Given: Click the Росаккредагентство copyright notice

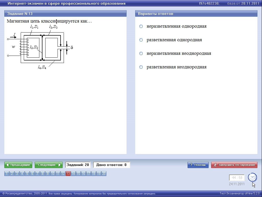Looking at the screenshot, I should pos(79,193).
